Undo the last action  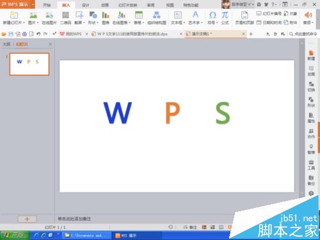pyautogui.click(x=38, y=34)
